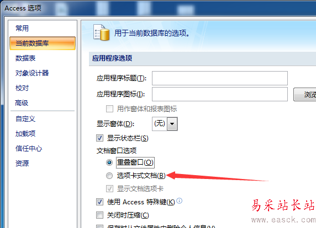Choose the 重叠窗口 radio option
The height and width of the screenshot is (228, 316).
(x=109, y=162)
